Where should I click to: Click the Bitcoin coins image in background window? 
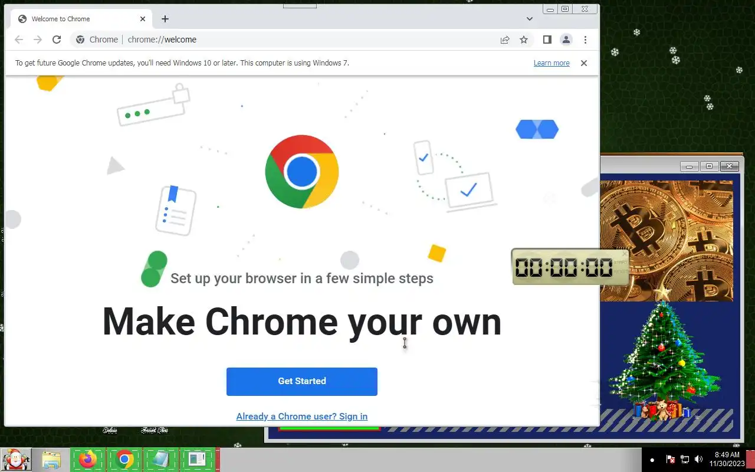667,241
